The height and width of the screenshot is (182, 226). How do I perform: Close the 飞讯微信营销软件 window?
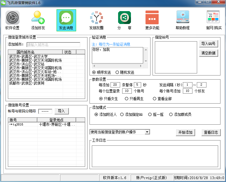click(218, 2)
